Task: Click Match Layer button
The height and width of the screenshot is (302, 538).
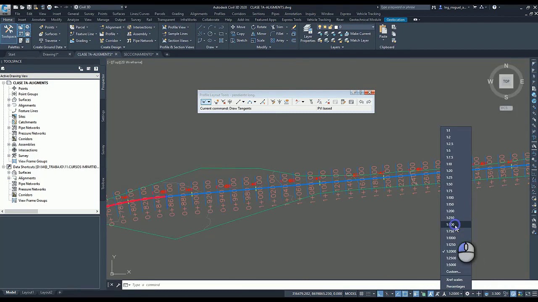Action: coord(356,40)
